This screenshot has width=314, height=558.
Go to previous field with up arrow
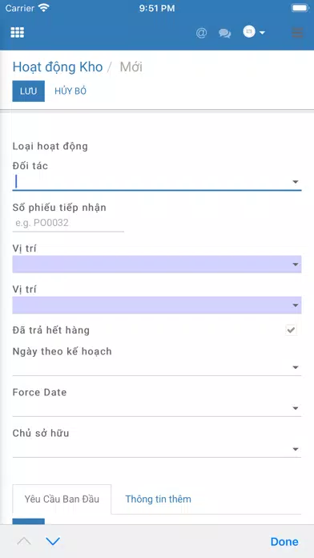(x=24, y=541)
